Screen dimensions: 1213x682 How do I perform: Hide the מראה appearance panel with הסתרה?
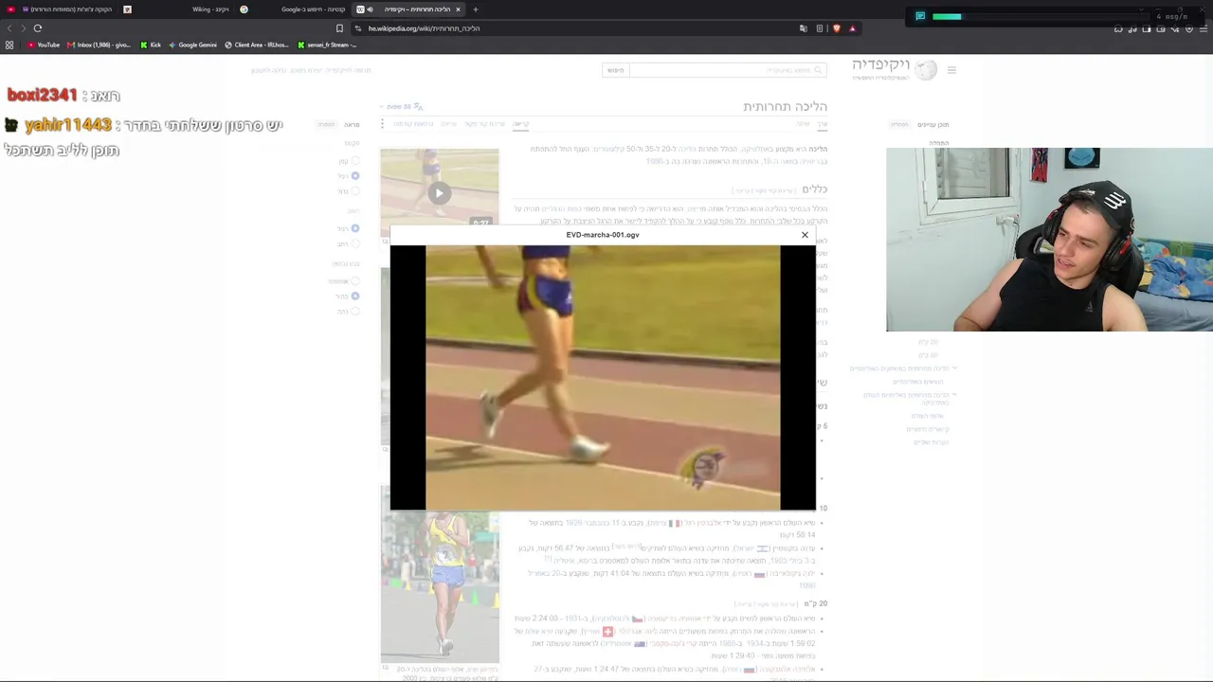coord(326,124)
